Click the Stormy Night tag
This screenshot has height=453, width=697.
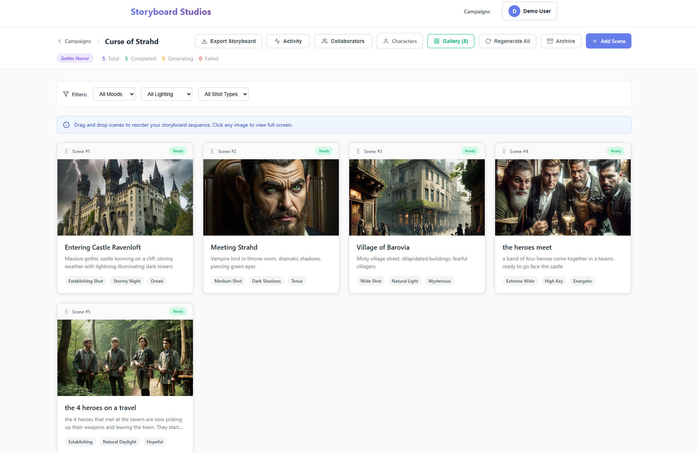pyautogui.click(x=127, y=281)
